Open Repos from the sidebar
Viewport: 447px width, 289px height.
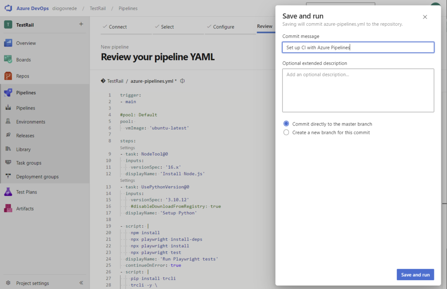[x=22, y=76]
